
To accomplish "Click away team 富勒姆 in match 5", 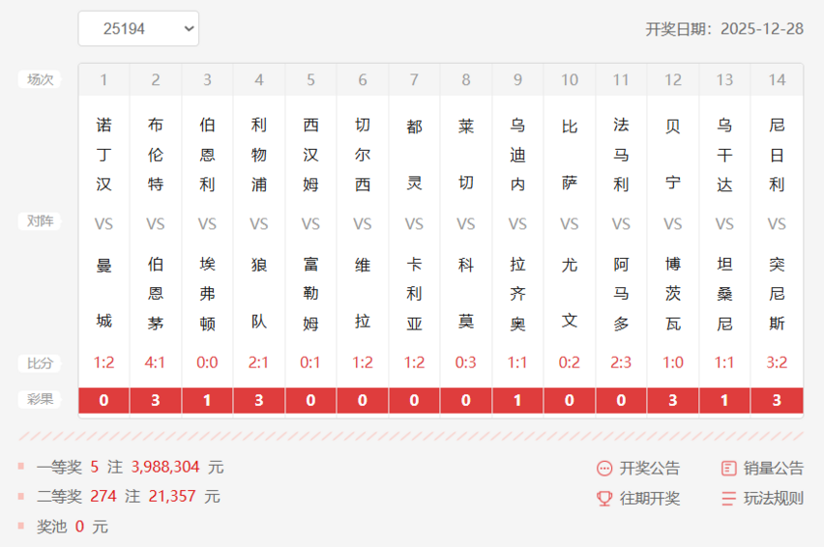I will [311, 293].
